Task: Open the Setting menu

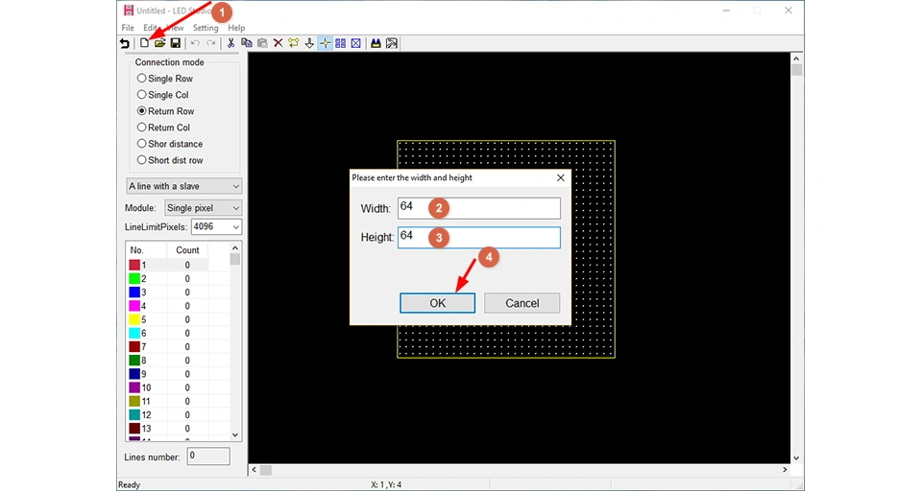Action: click(x=206, y=28)
